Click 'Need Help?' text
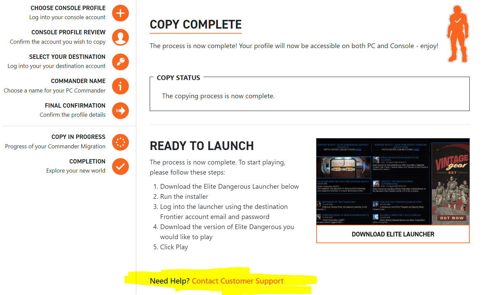The width and height of the screenshot is (504, 295). click(x=170, y=281)
